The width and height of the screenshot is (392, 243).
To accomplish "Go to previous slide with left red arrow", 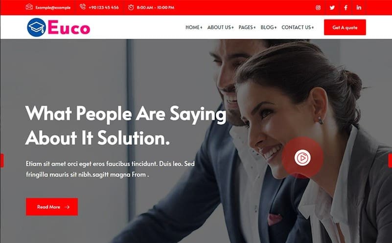I will pos(2,161).
